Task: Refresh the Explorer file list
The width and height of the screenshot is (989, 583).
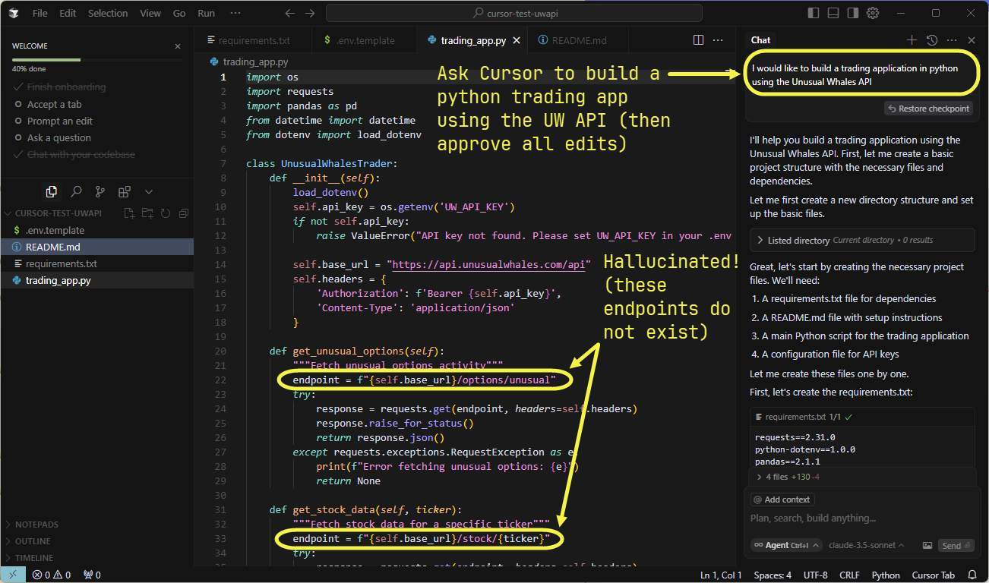Action: pyautogui.click(x=165, y=214)
